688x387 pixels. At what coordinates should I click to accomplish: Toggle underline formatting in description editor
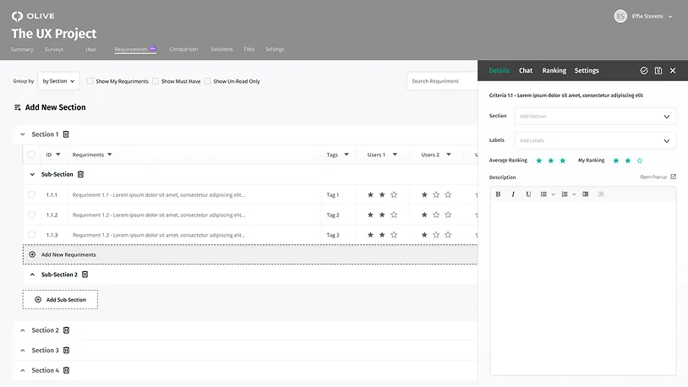(528, 194)
